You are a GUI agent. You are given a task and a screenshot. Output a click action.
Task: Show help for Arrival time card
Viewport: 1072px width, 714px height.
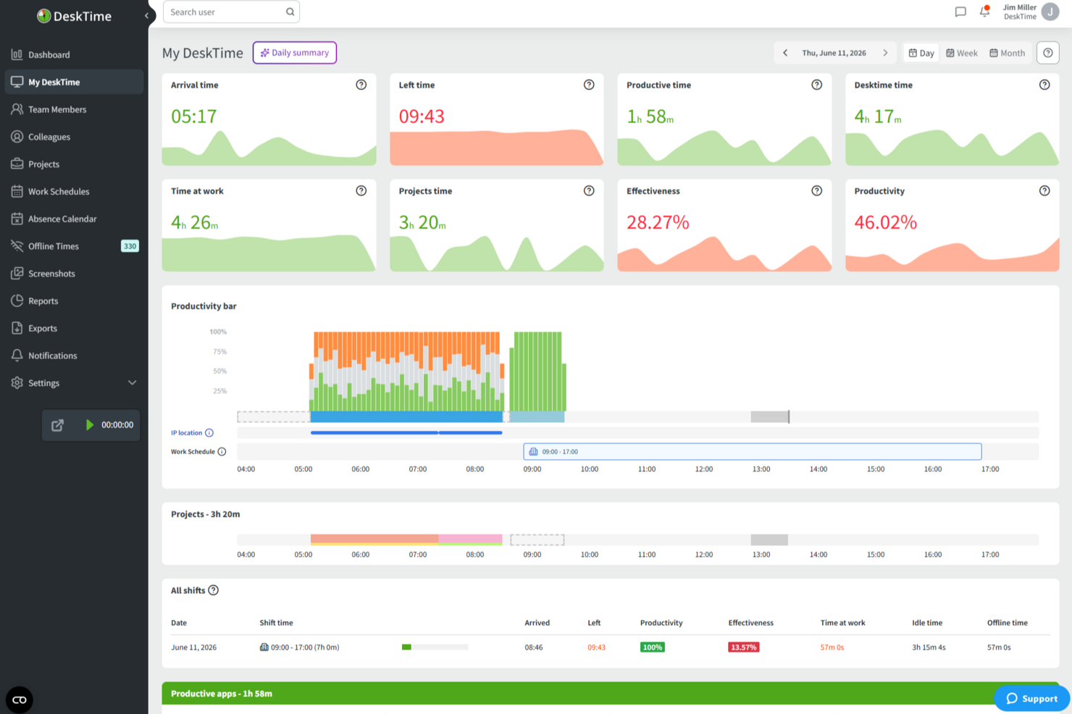click(x=361, y=85)
